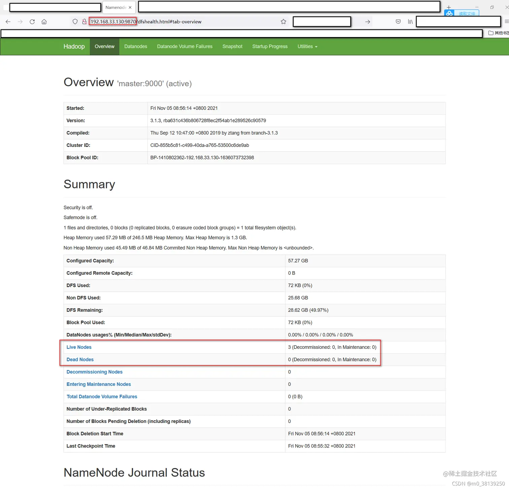
Task: Click the browser forward arrow
Action: click(x=20, y=22)
